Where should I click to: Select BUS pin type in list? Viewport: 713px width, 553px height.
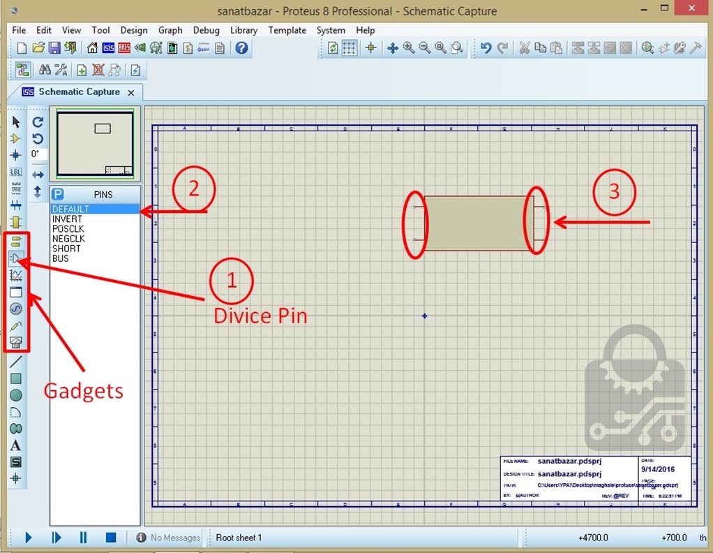click(61, 258)
